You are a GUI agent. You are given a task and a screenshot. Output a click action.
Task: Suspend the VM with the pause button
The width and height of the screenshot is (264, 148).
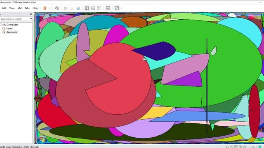[x=45, y=8]
